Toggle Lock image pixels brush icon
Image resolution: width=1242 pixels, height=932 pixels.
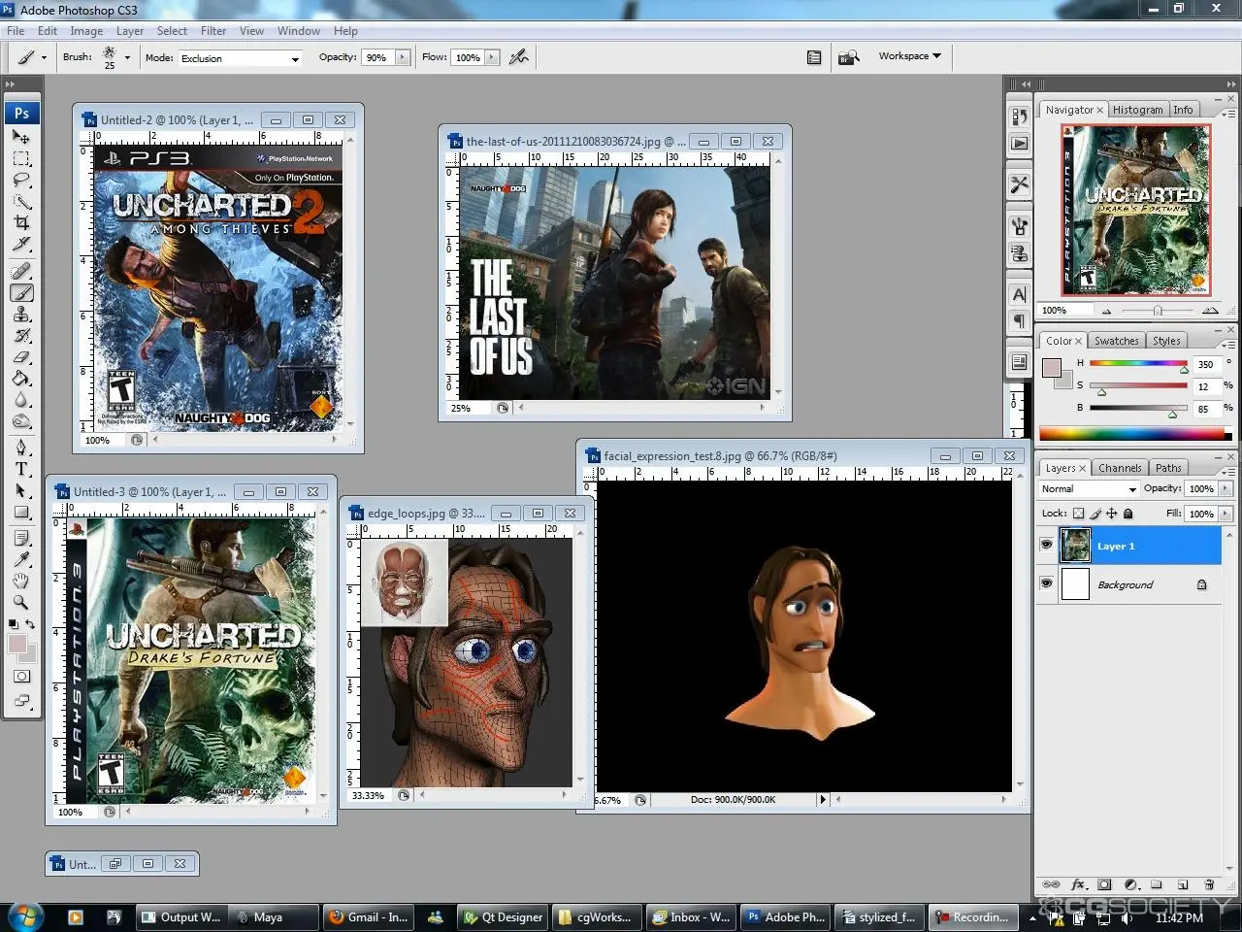pyautogui.click(x=1095, y=514)
